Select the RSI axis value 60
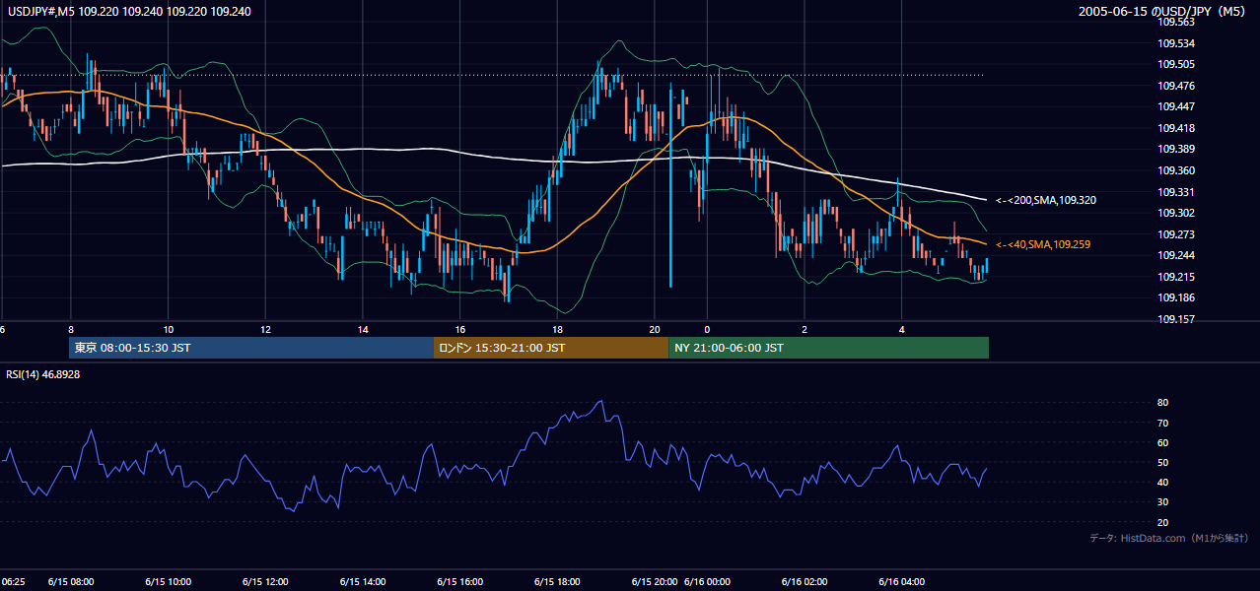The width and height of the screenshot is (1260, 591). 1163,442
